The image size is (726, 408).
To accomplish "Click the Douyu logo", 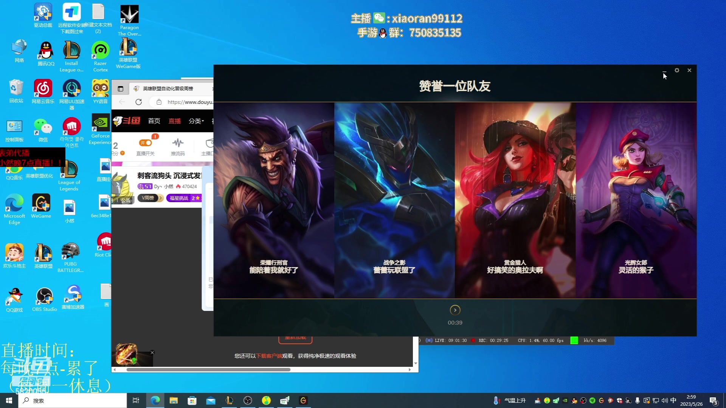I will click(127, 121).
